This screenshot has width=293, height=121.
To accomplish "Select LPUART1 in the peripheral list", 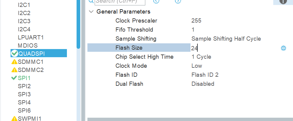I will [x=31, y=37].
